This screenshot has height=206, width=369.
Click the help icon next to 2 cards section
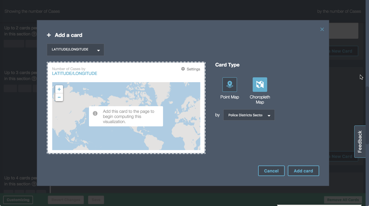tap(34, 34)
